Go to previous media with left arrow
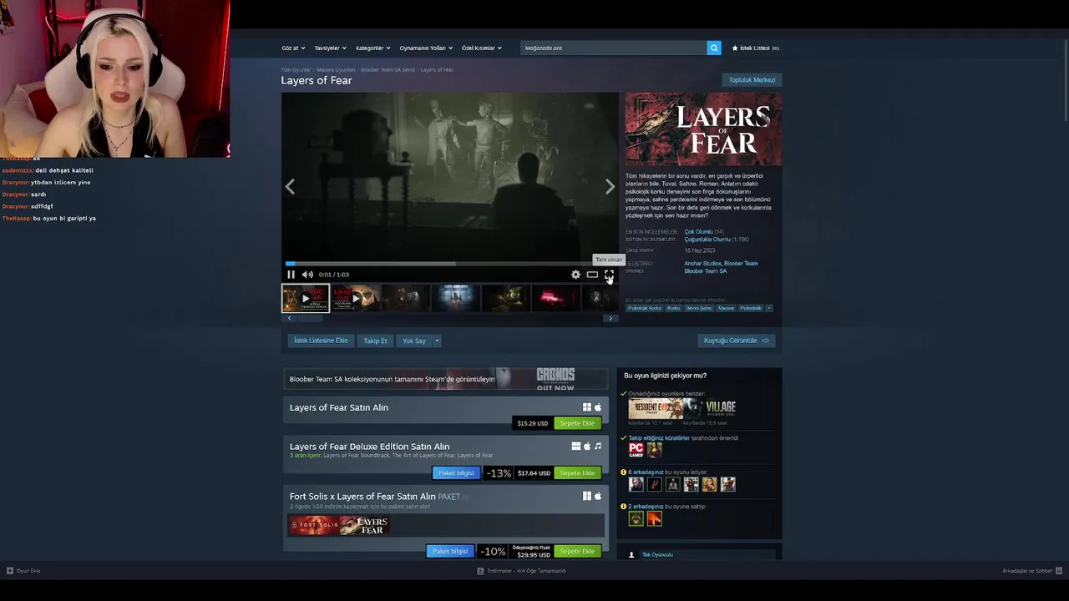Image resolution: width=1069 pixels, height=601 pixels. [x=290, y=187]
